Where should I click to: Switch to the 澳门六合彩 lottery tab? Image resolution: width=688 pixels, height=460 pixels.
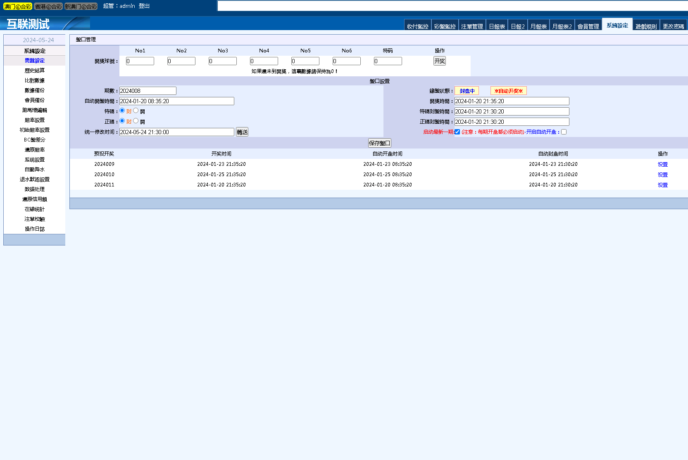[x=18, y=6]
